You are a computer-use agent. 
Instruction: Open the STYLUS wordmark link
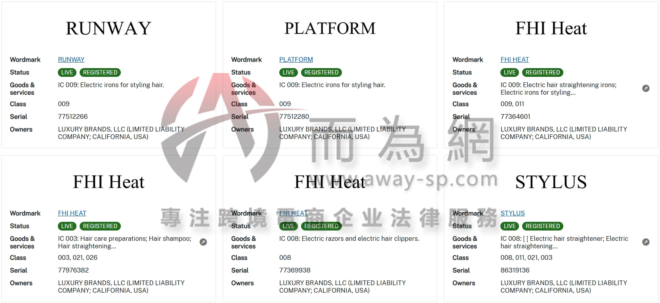(x=513, y=213)
